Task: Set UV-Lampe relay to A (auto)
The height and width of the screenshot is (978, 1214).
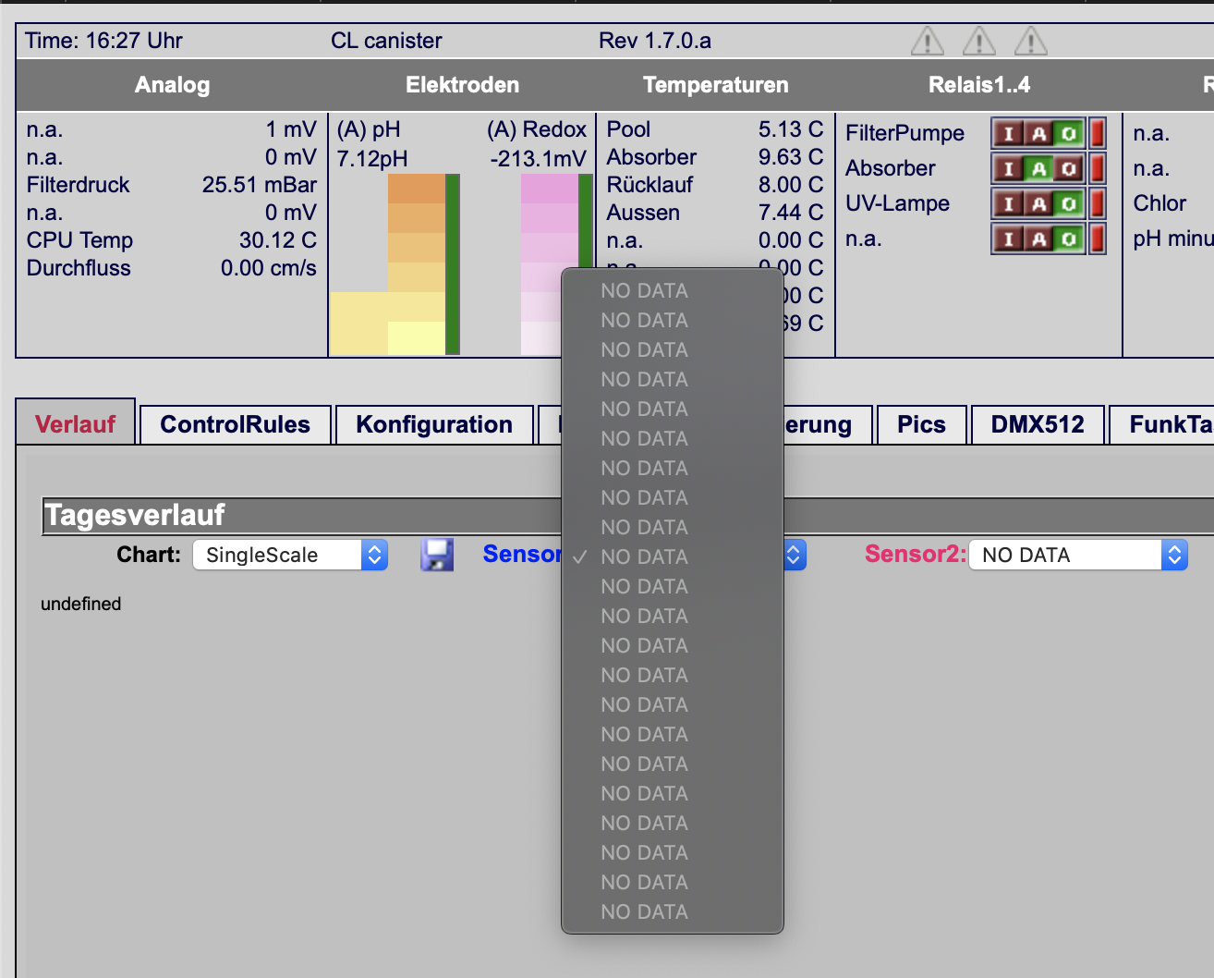Action: [x=1038, y=204]
